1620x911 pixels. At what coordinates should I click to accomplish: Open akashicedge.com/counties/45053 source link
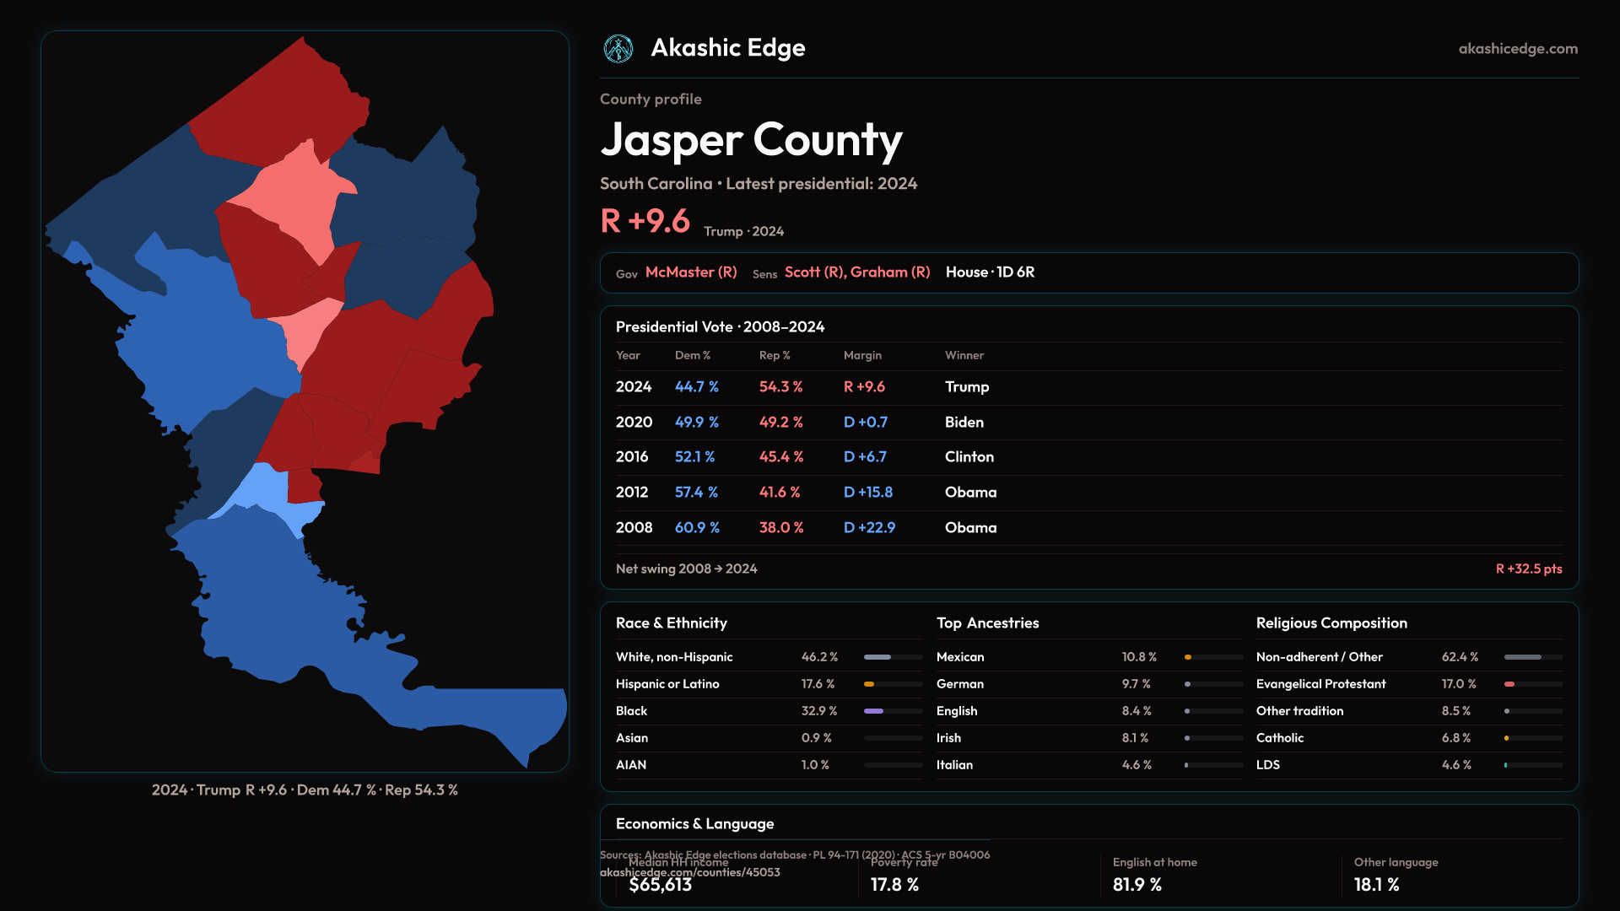pos(689,873)
